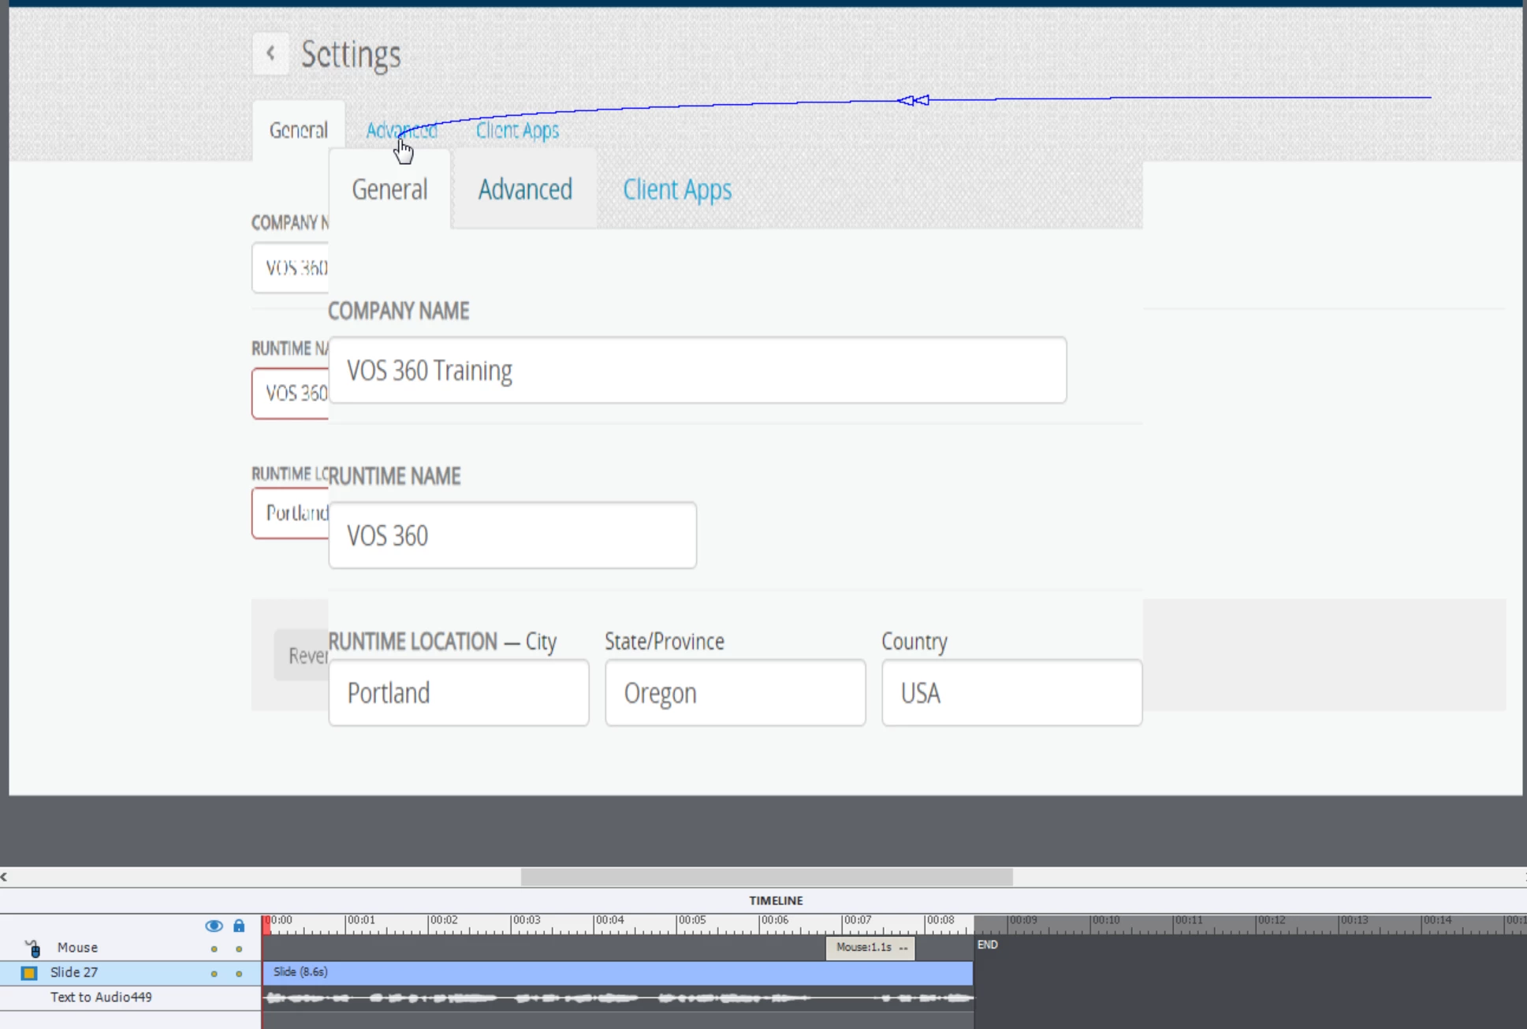
Task: Click the red playhead at 00:00
Action: (x=266, y=924)
